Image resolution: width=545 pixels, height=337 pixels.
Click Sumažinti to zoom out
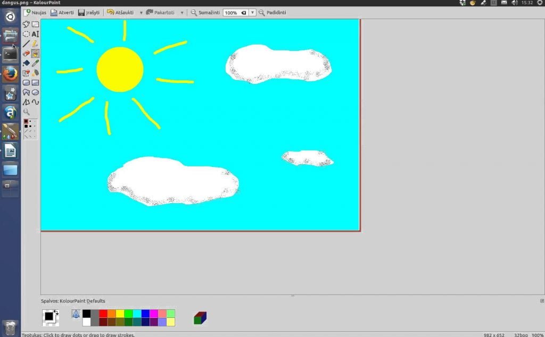pos(205,13)
